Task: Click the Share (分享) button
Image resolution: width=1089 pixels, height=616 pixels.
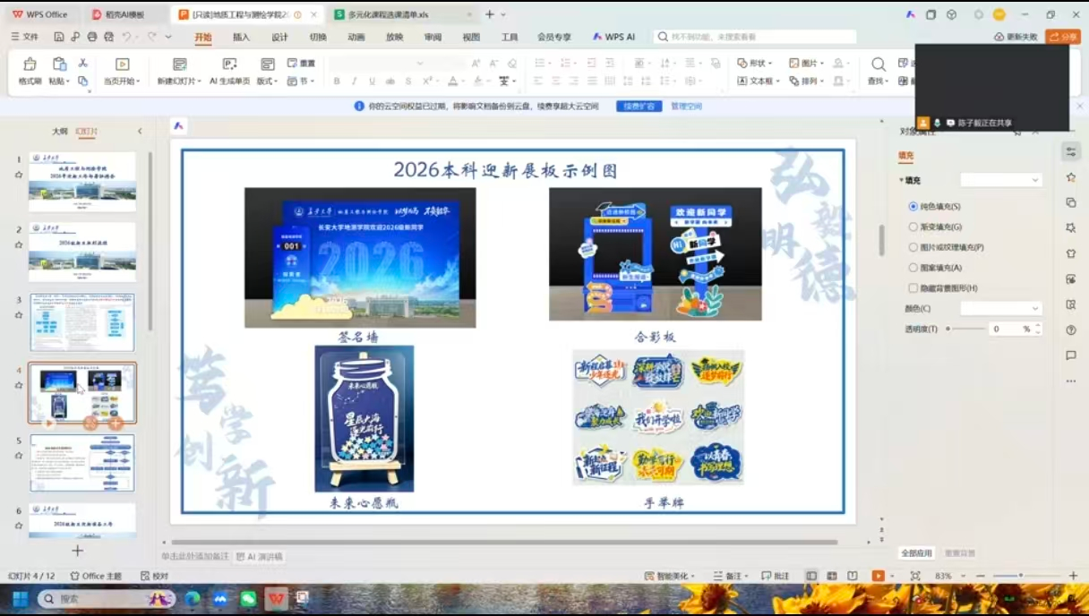Action: (x=1063, y=37)
